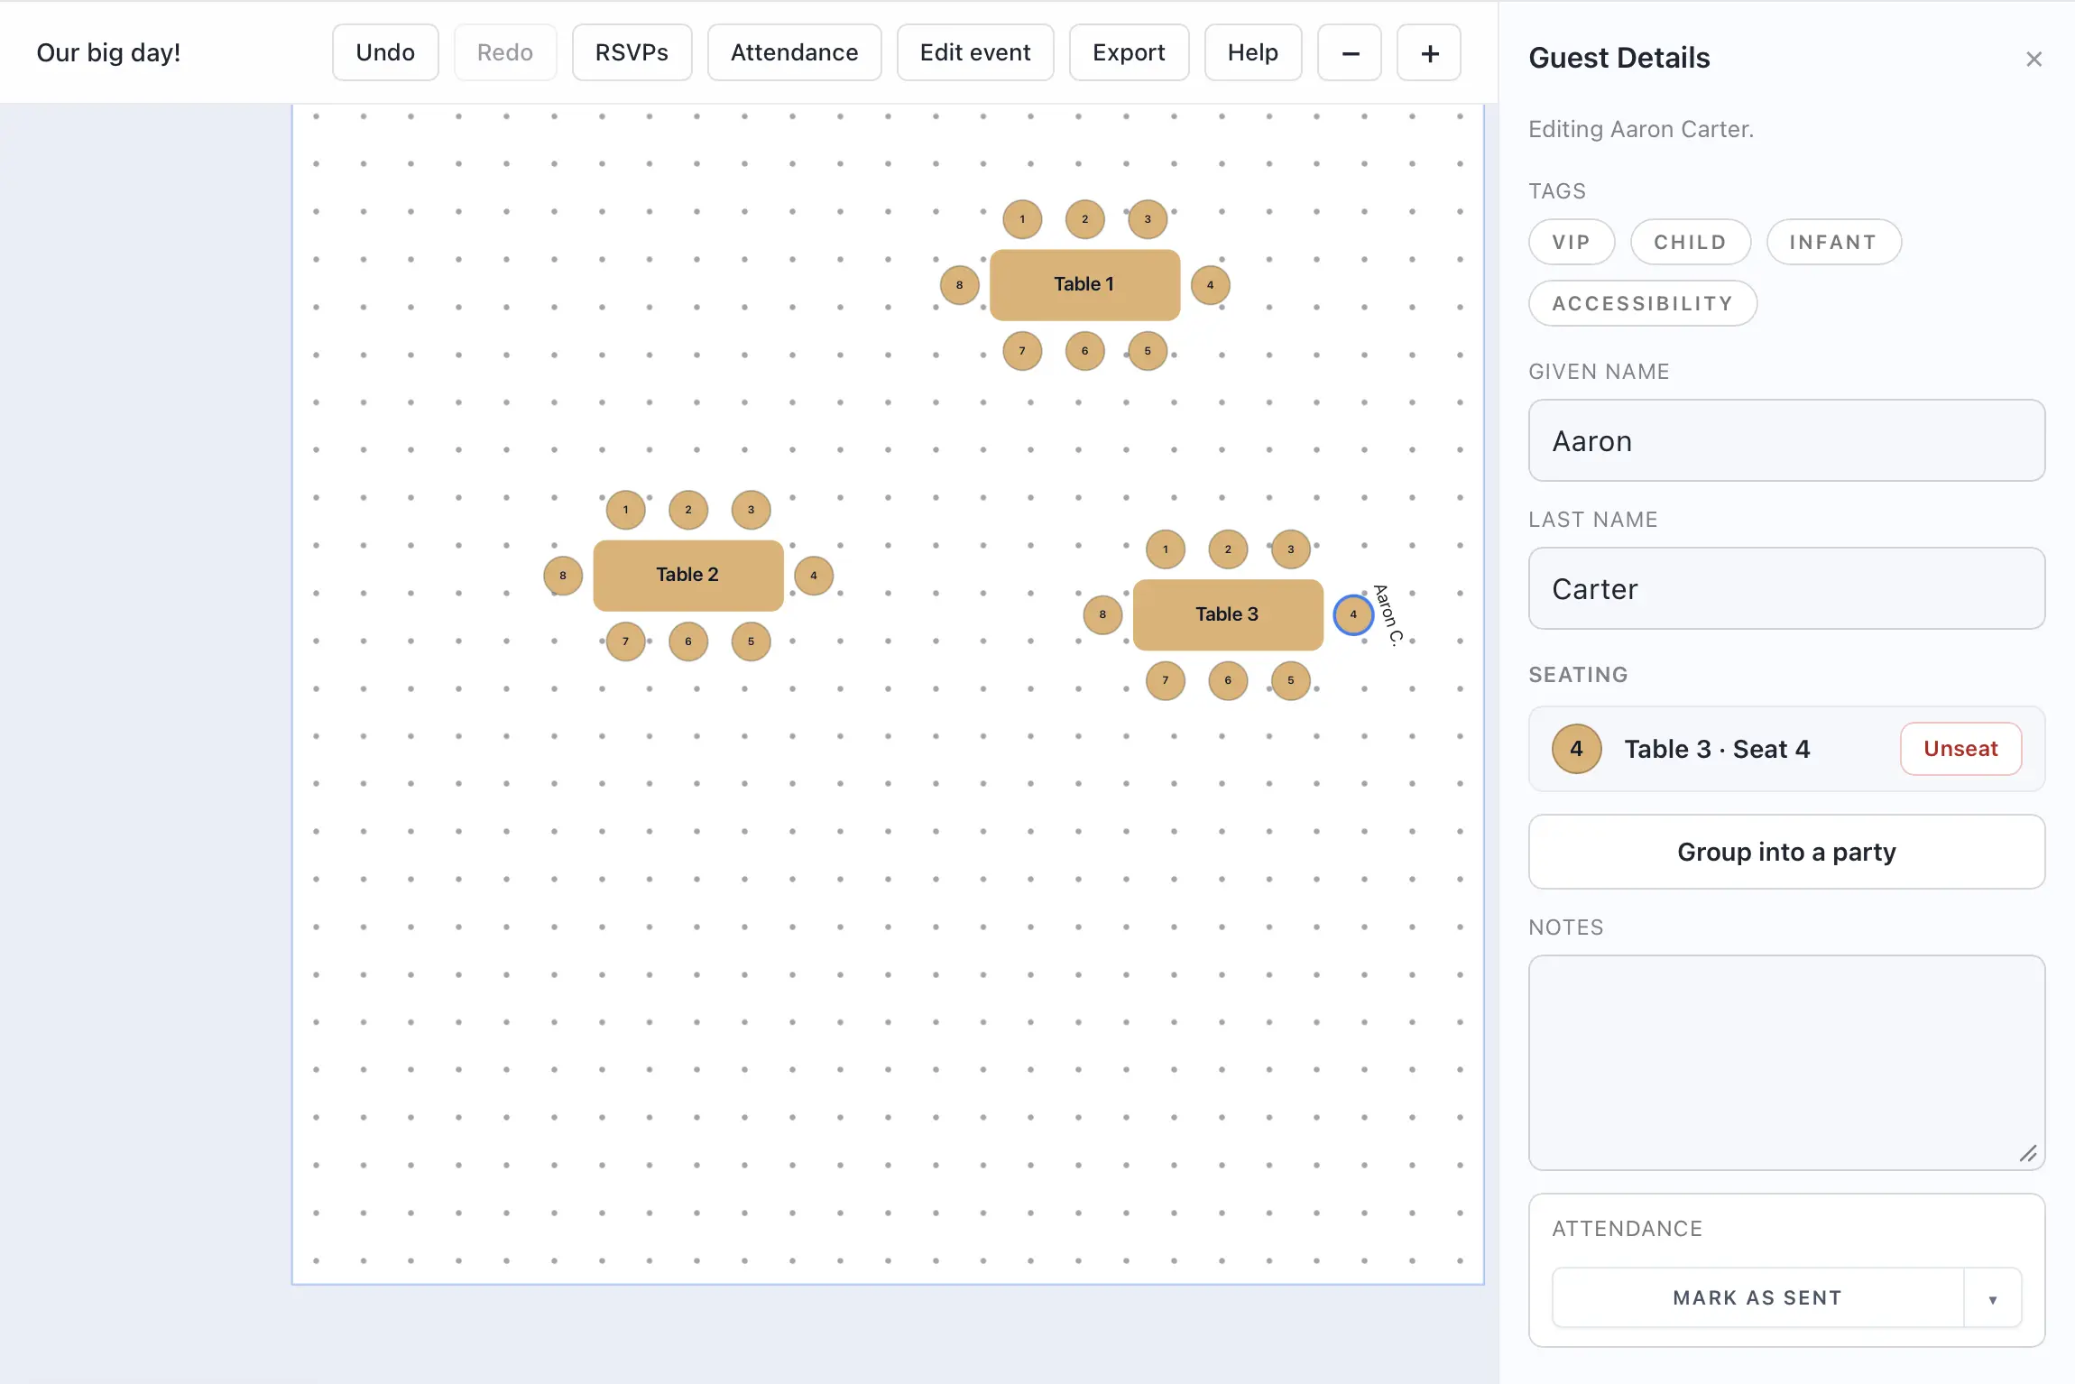The image size is (2075, 1384).
Task: Click Group into a party
Action: 1786,852
